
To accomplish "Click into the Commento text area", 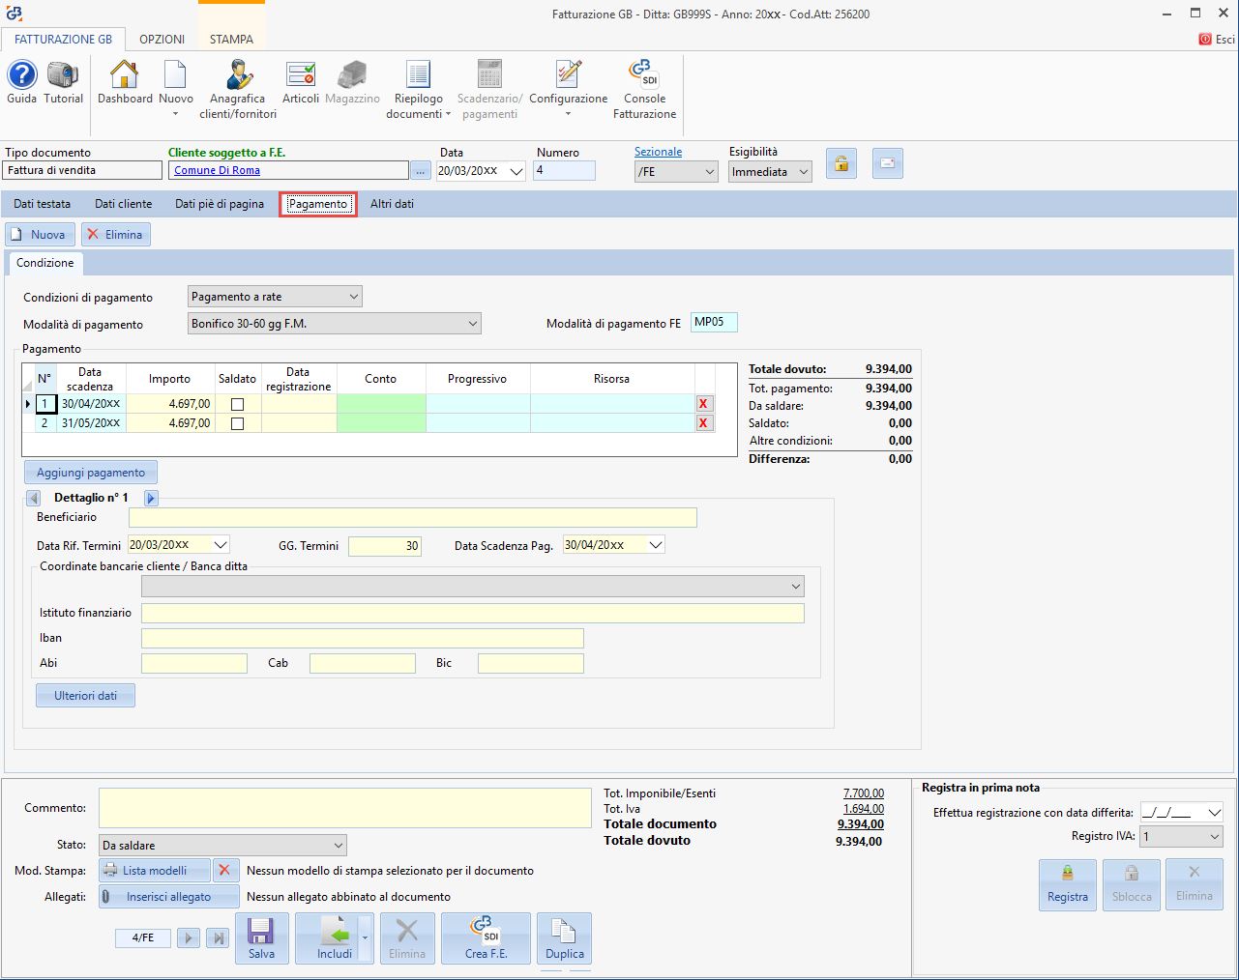I will [x=345, y=808].
